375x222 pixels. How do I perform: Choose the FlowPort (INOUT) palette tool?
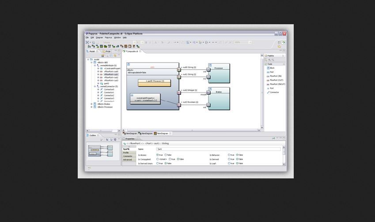[277, 84]
